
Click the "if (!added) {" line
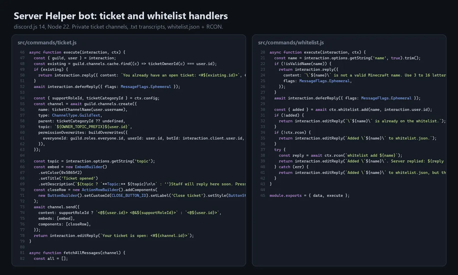pos(289,115)
